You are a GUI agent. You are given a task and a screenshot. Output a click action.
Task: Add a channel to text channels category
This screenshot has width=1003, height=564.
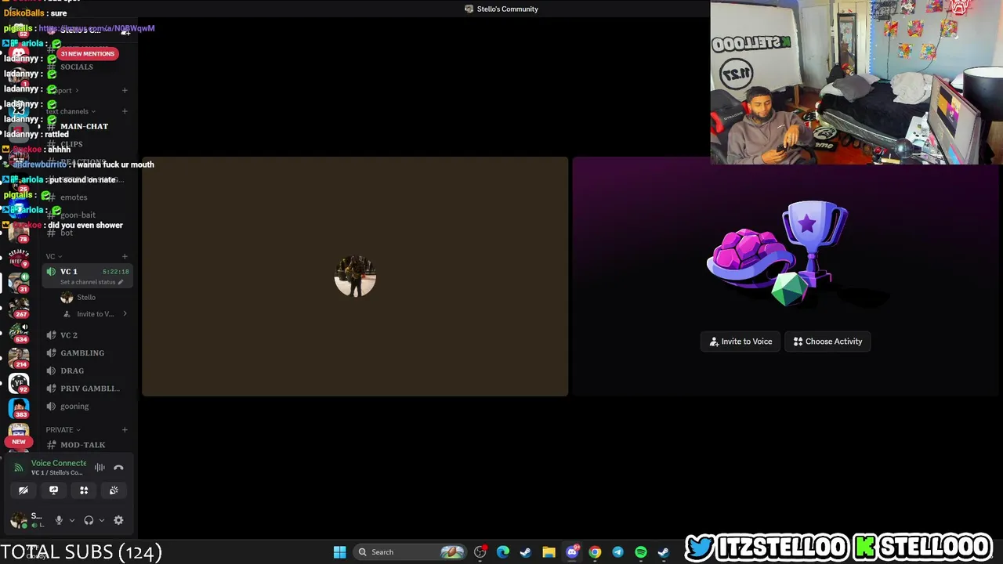125,111
